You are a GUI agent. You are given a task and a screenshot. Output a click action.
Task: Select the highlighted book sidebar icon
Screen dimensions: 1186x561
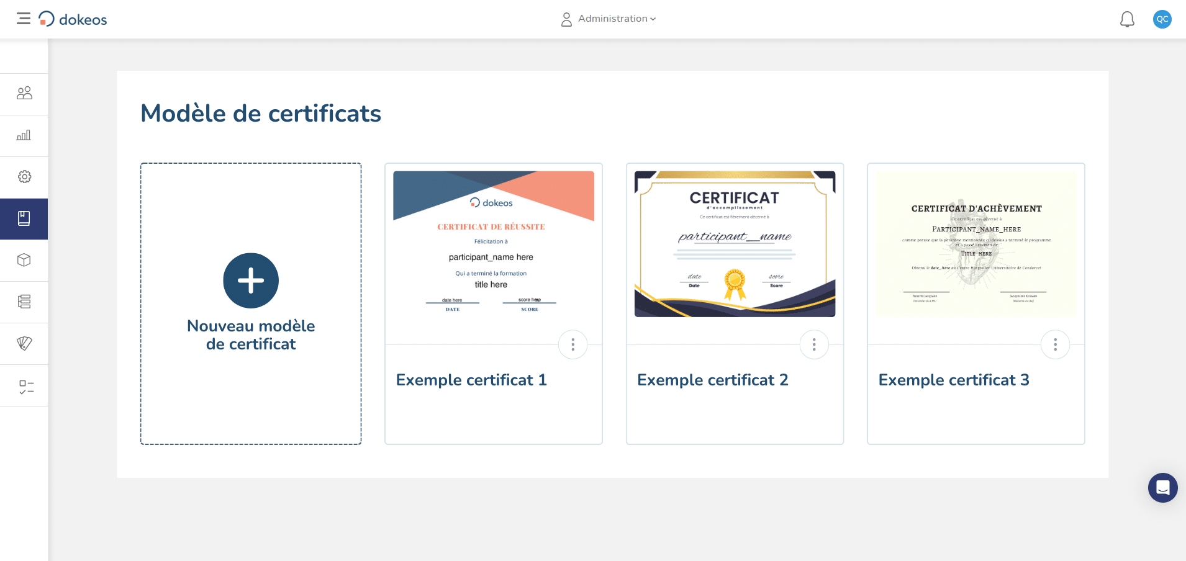tap(24, 218)
